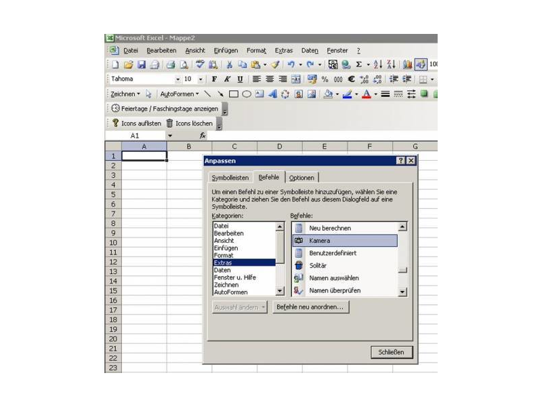Open print preview with the magnifier page icon
The height and width of the screenshot is (407, 542).
click(184, 64)
